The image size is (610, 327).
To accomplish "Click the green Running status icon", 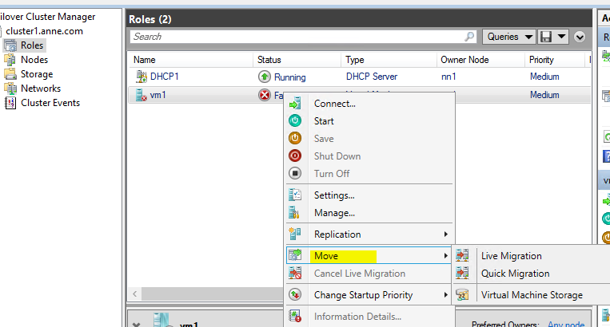I will 264,77.
